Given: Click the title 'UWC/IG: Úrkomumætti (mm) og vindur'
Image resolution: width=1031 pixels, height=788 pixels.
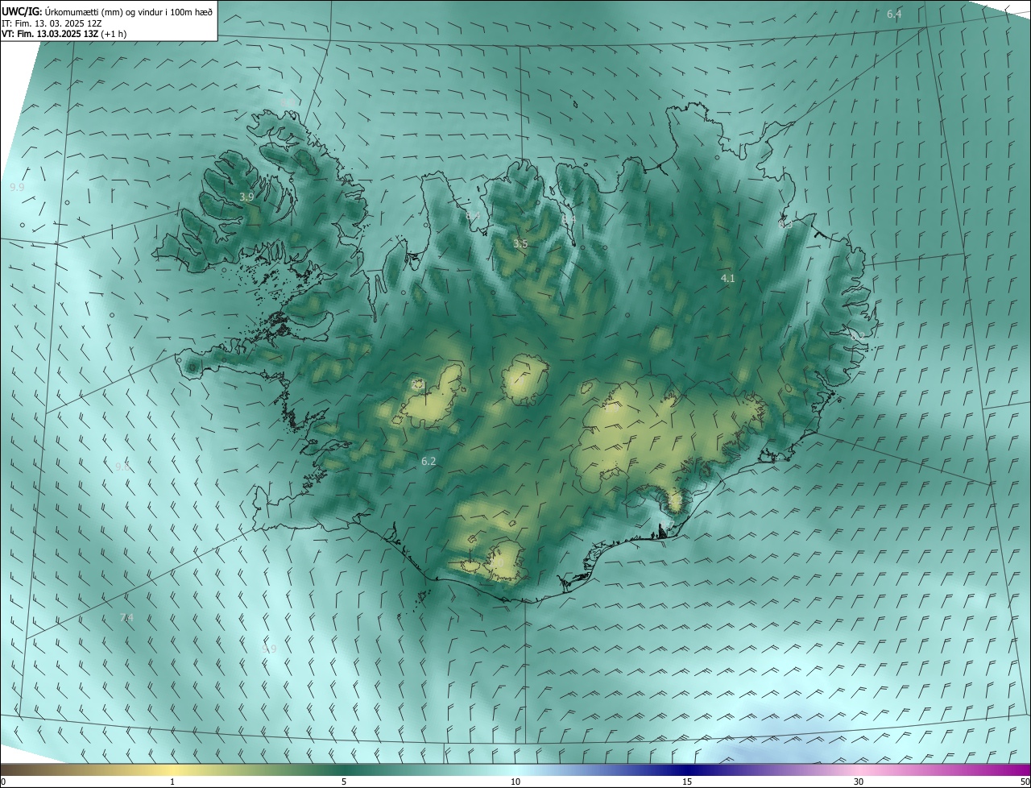Looking at the screenshot, I should click(107, 10).
